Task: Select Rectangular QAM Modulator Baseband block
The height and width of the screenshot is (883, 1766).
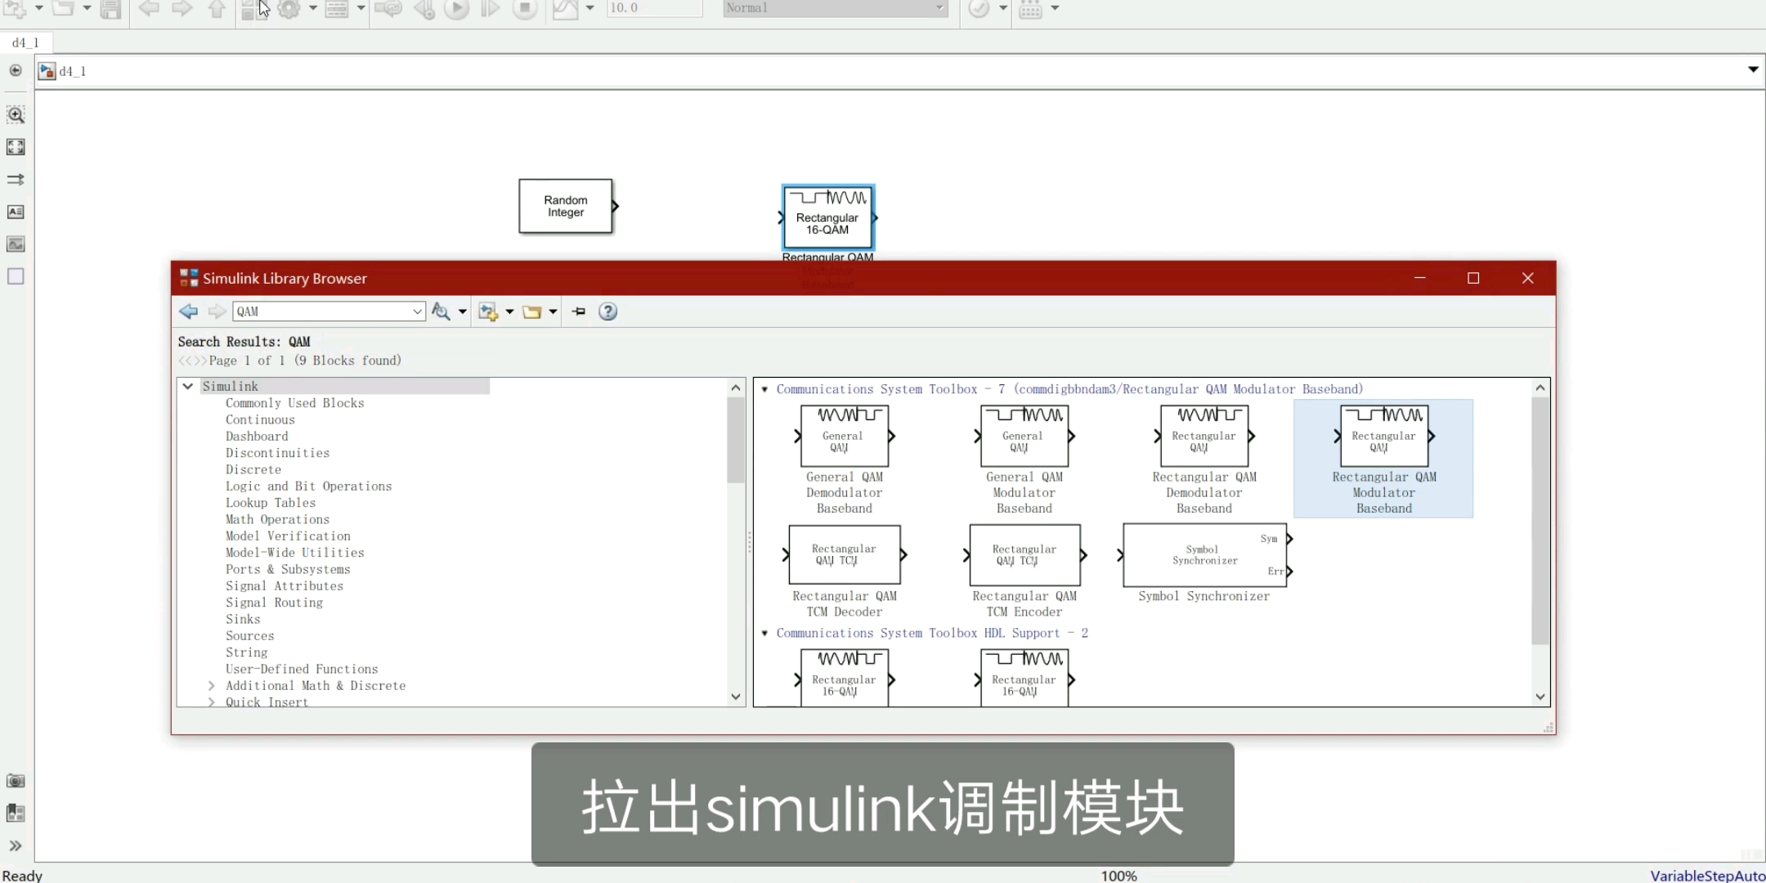Action: 1383,459
